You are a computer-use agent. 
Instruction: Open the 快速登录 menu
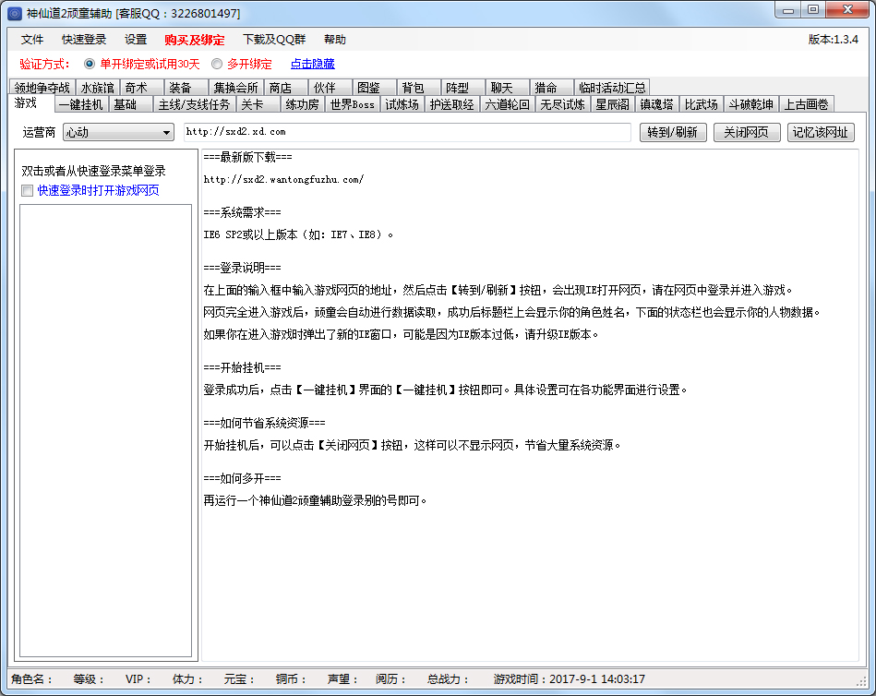tap(84, 40)
